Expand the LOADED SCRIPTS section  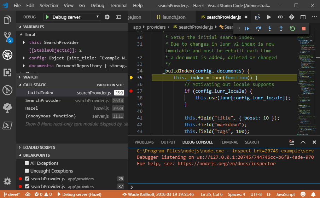(39, 147)
